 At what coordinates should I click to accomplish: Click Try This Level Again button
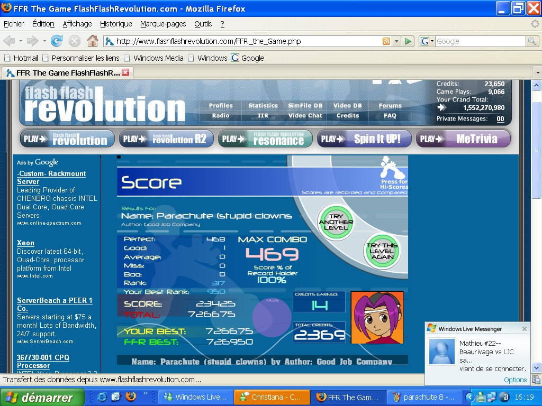[x=382, y=251]
